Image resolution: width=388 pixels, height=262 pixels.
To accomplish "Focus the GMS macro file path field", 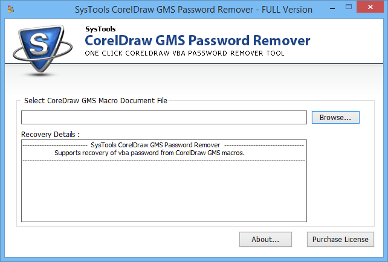I will (164, 117).
